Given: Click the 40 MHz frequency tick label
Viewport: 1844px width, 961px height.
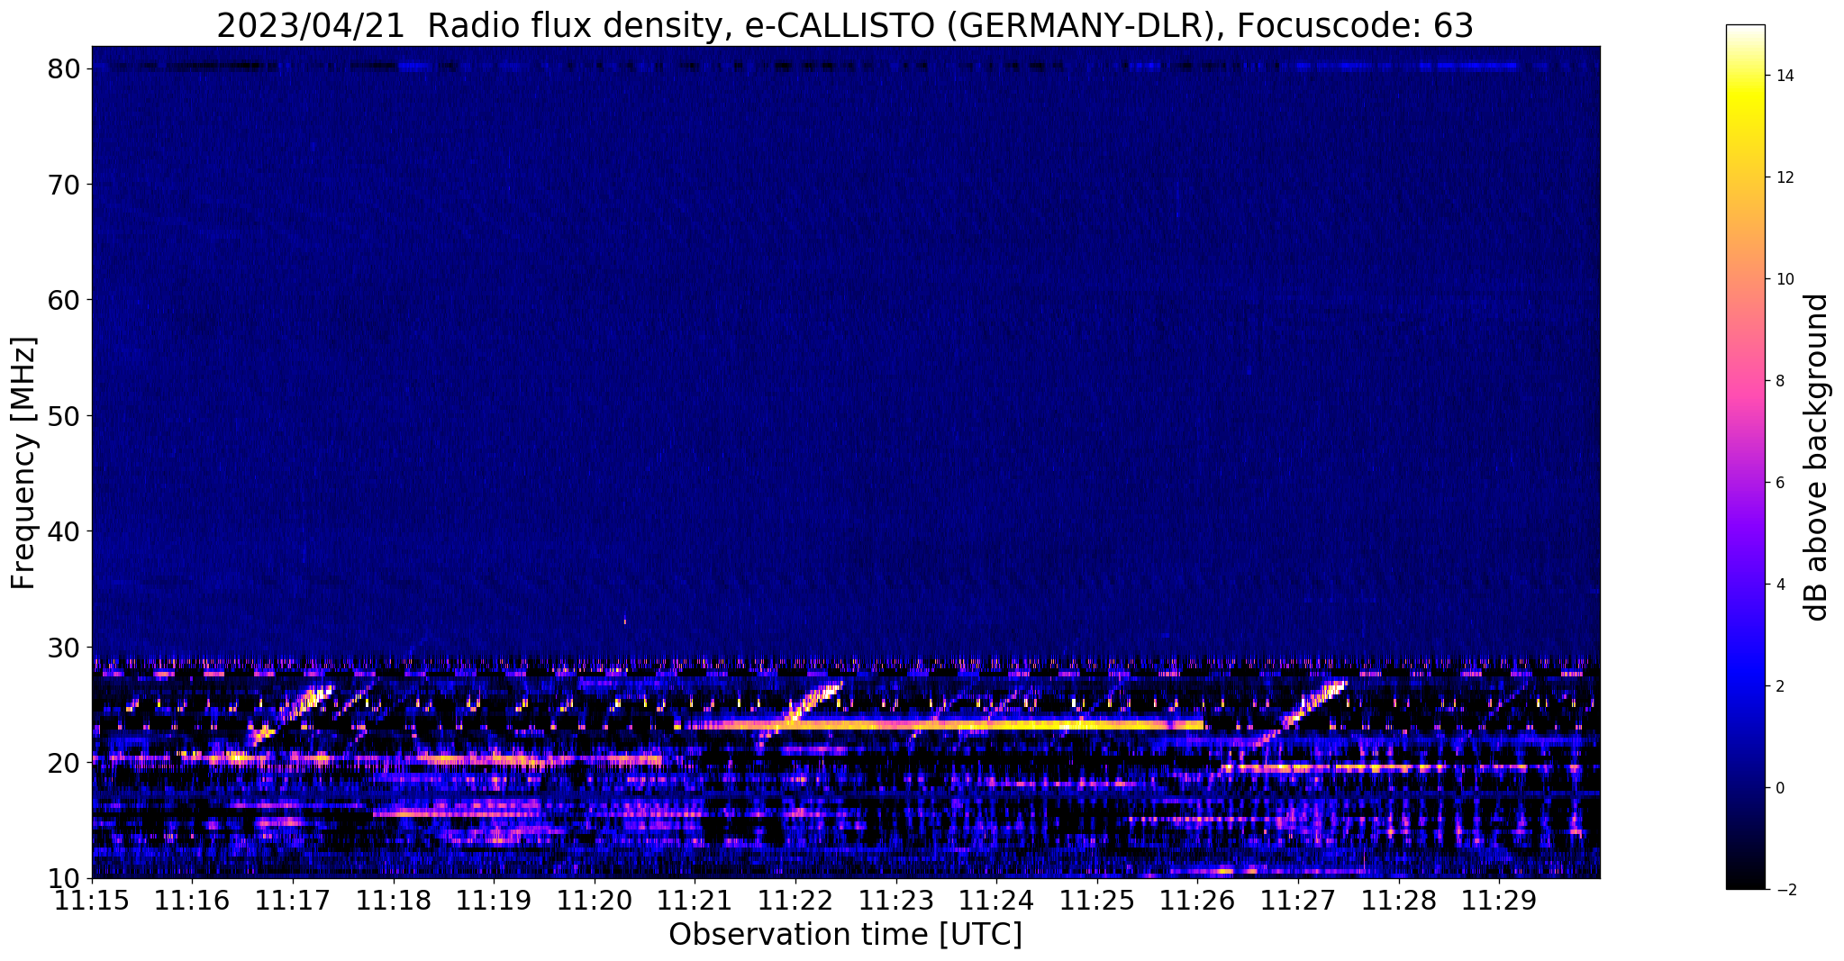Looking at the screenshot, I should click(65, 531).
